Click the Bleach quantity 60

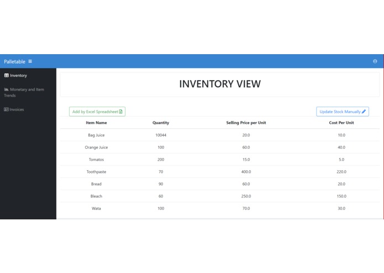(x=161, y=196)
